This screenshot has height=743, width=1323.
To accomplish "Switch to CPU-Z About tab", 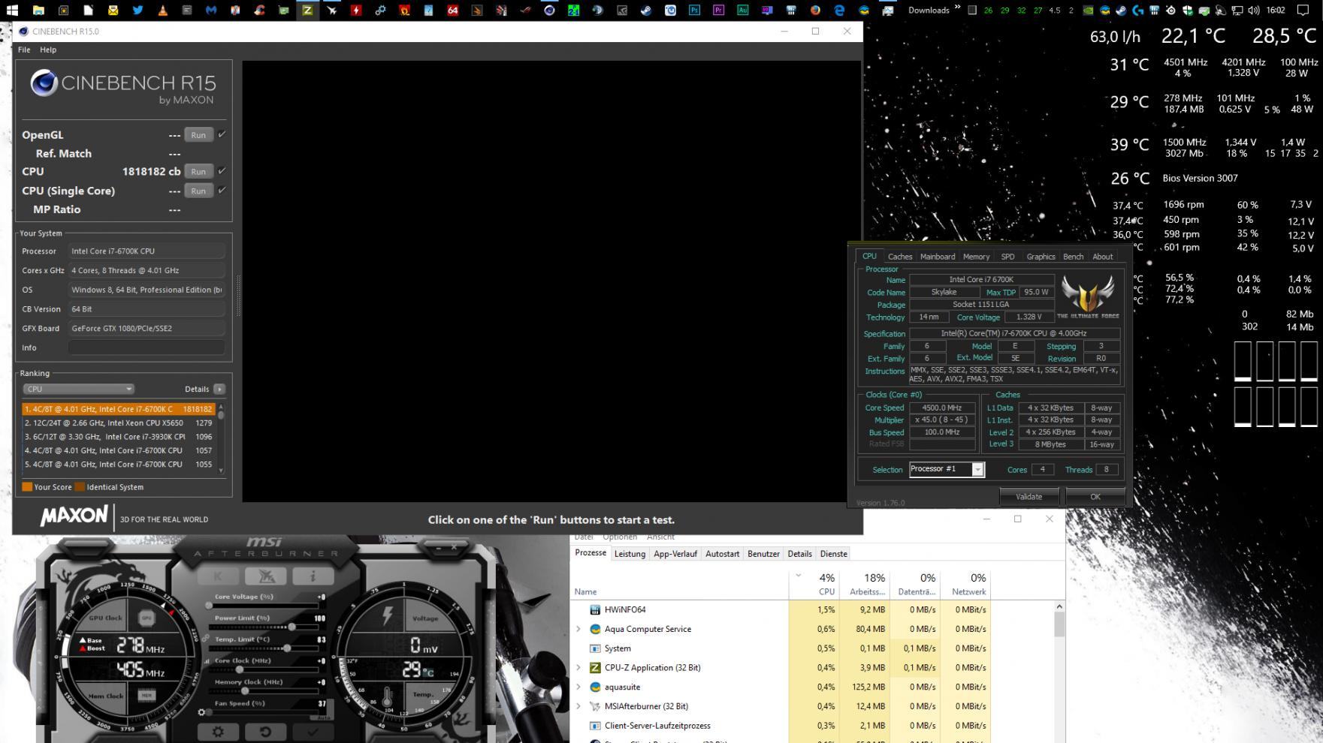I will 1102,257.
